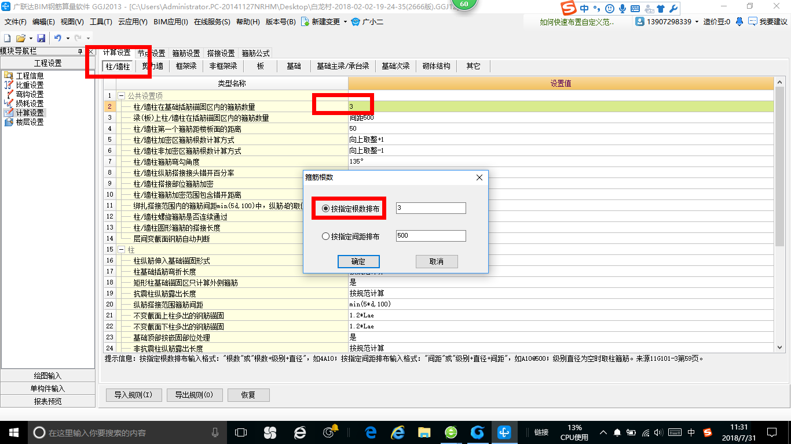Select the 基础次梁 sub-tab

[x=395, y=66]
